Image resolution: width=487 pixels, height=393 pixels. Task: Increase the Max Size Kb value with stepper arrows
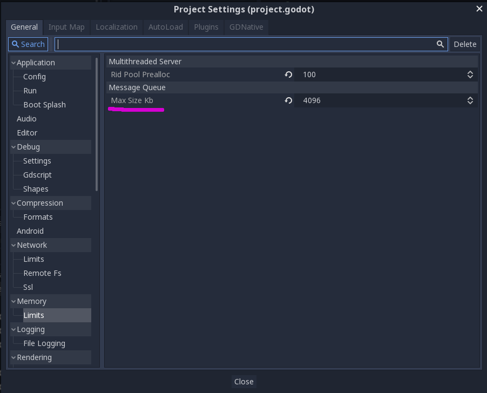click(470, 98)
